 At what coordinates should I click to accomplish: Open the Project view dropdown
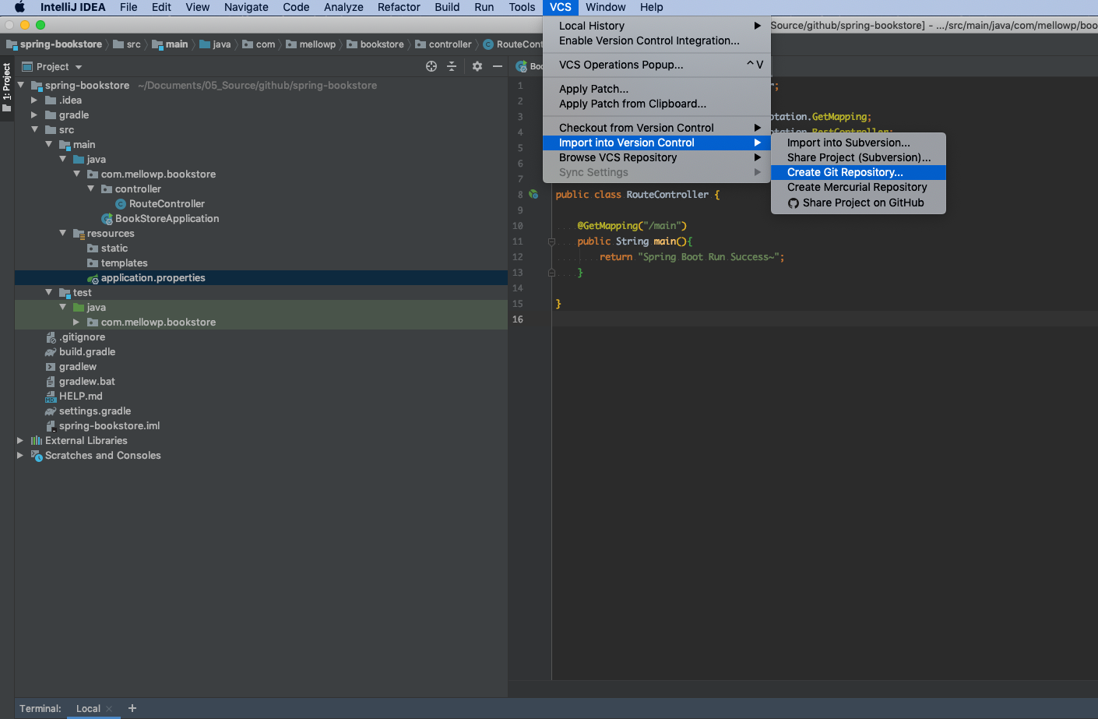[x=79, y=67]
